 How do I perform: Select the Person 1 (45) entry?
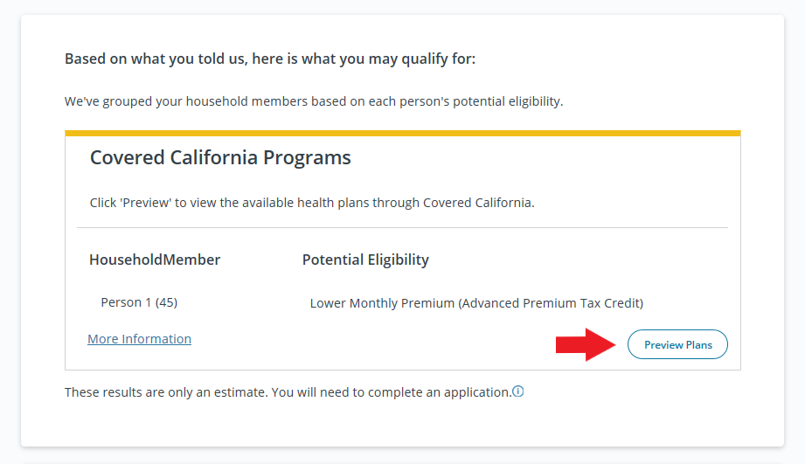tap(139, 303)
